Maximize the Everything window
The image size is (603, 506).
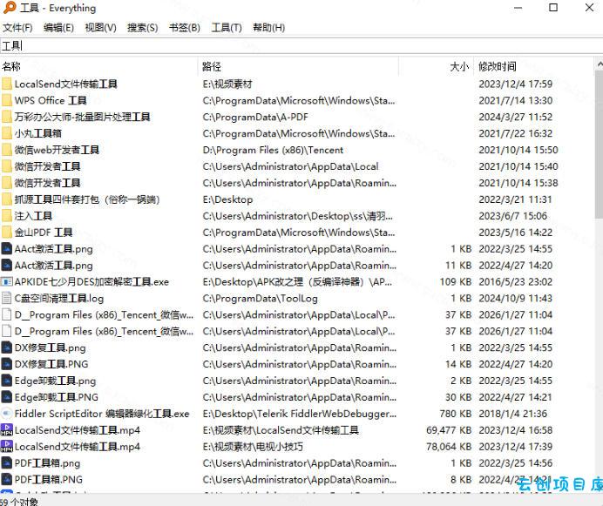pyautogui.click(x=553, y=7)
